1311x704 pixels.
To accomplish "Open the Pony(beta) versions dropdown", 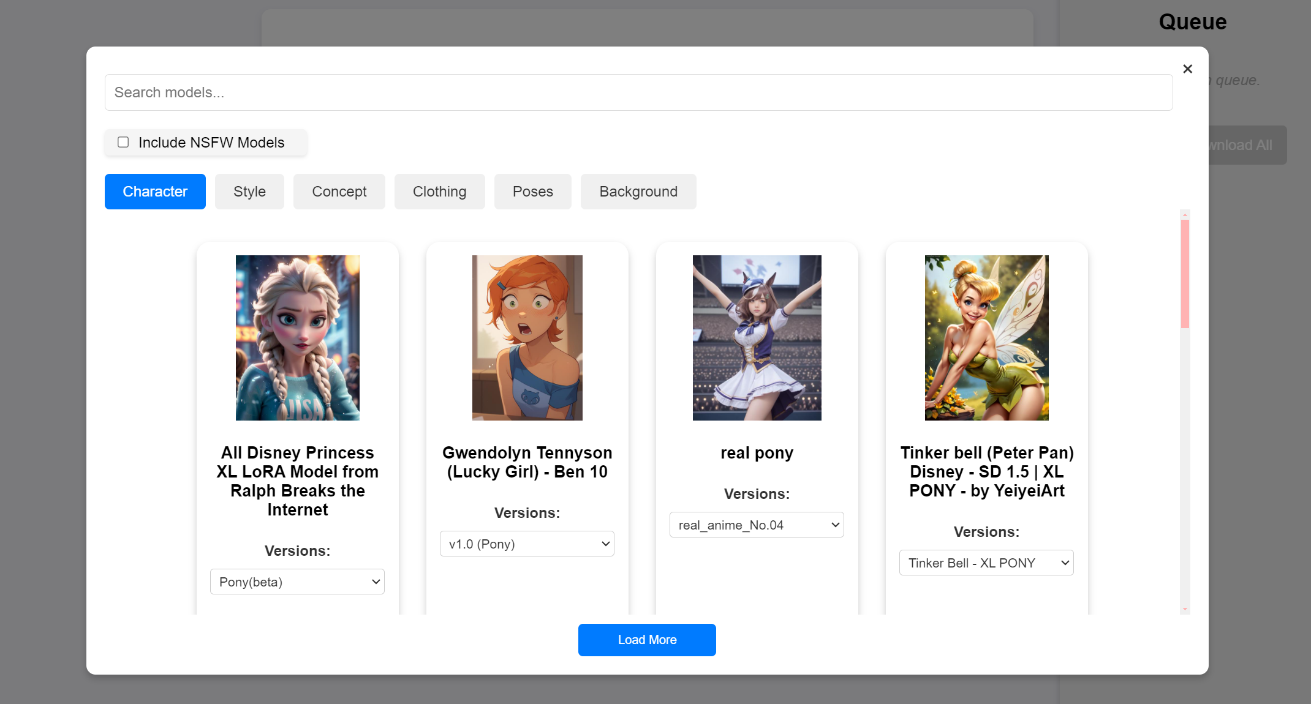I will point(297,582).
